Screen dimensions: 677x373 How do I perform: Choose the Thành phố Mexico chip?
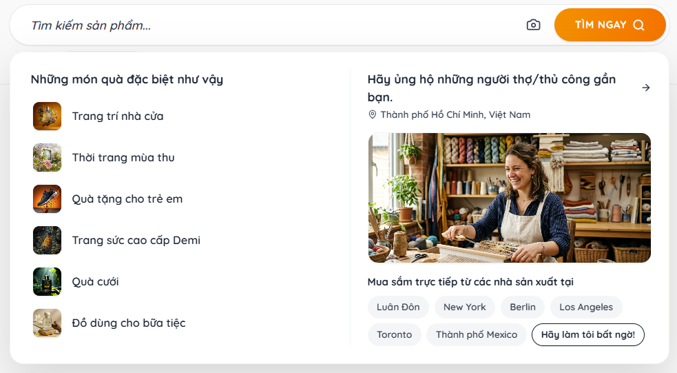[x=476, y=334]
